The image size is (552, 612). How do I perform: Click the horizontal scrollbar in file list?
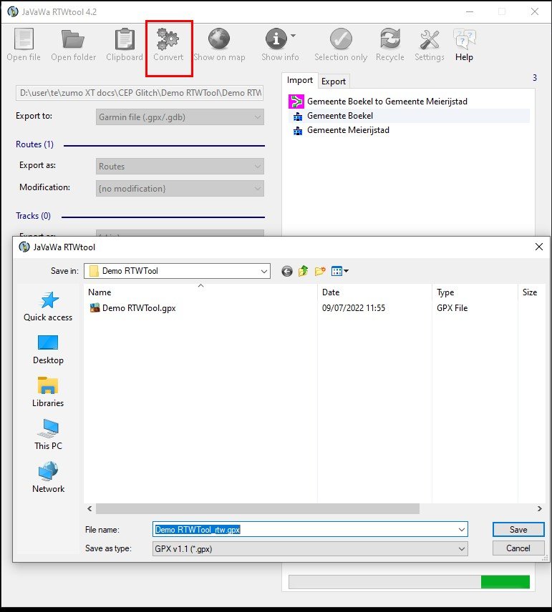(x=258, y=508)
